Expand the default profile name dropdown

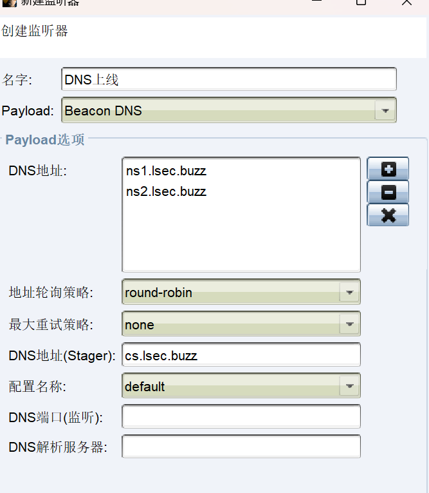point(349,387)
